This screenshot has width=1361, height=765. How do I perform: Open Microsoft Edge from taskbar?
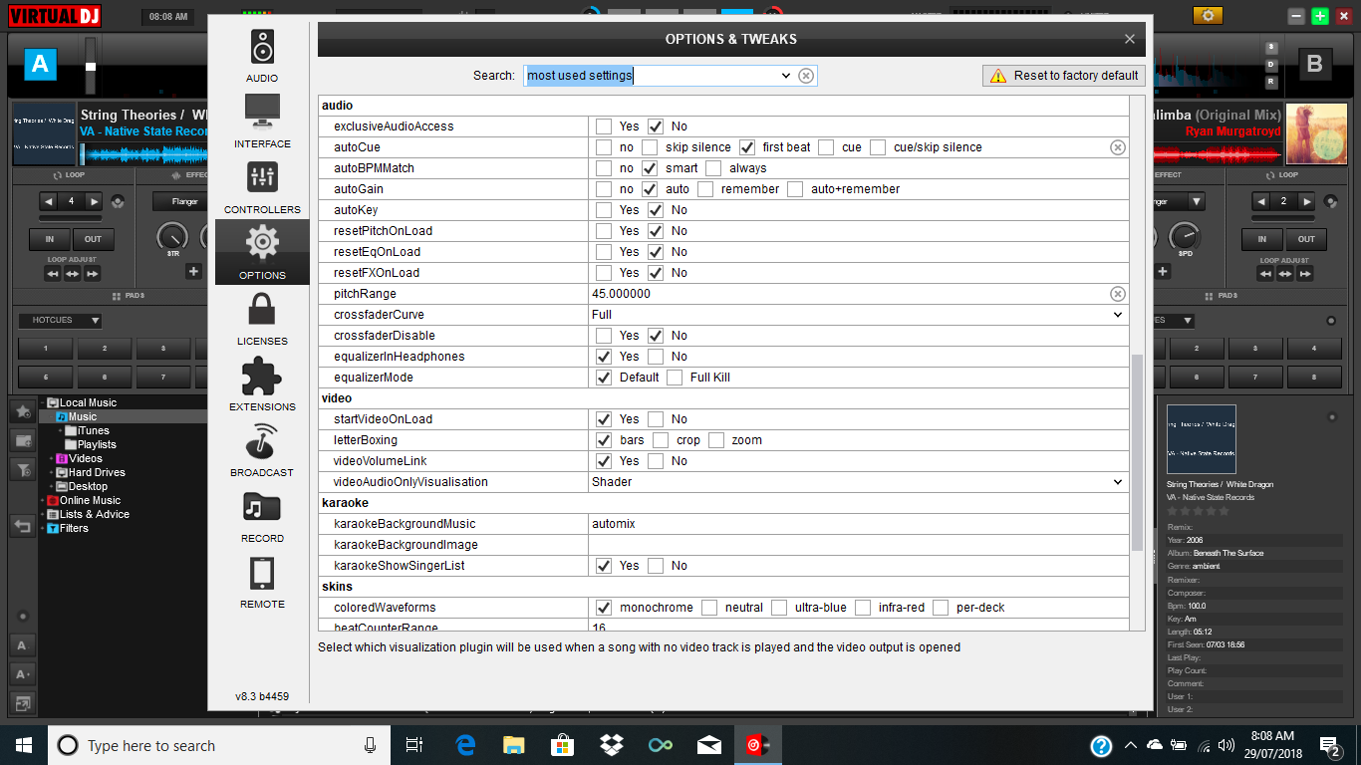[x=465, y=745]
